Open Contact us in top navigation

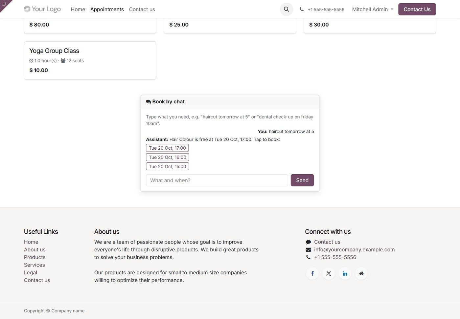142,10
